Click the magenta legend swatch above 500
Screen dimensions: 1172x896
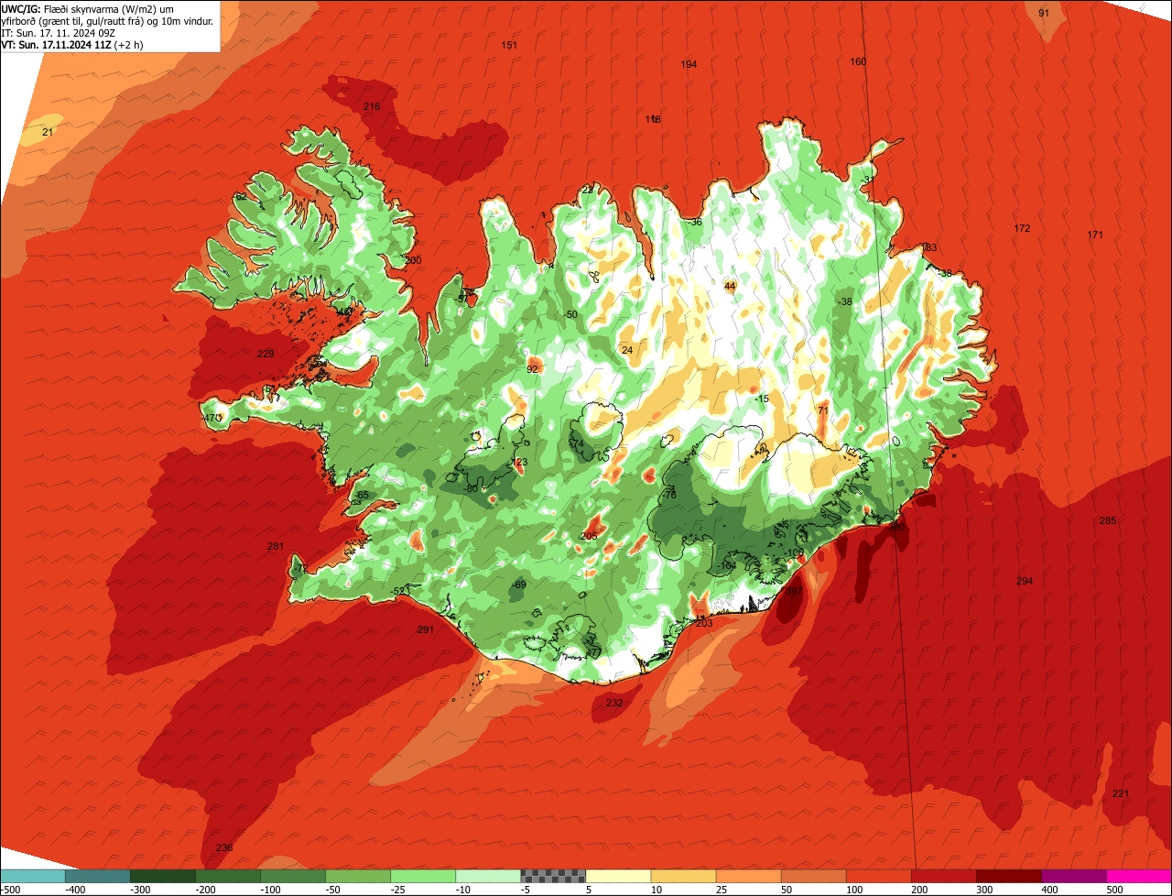pyautogui.click(x=1139, y=876)
